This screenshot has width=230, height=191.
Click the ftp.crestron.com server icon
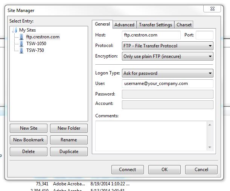pyautogui.click(x=22, y=37)
